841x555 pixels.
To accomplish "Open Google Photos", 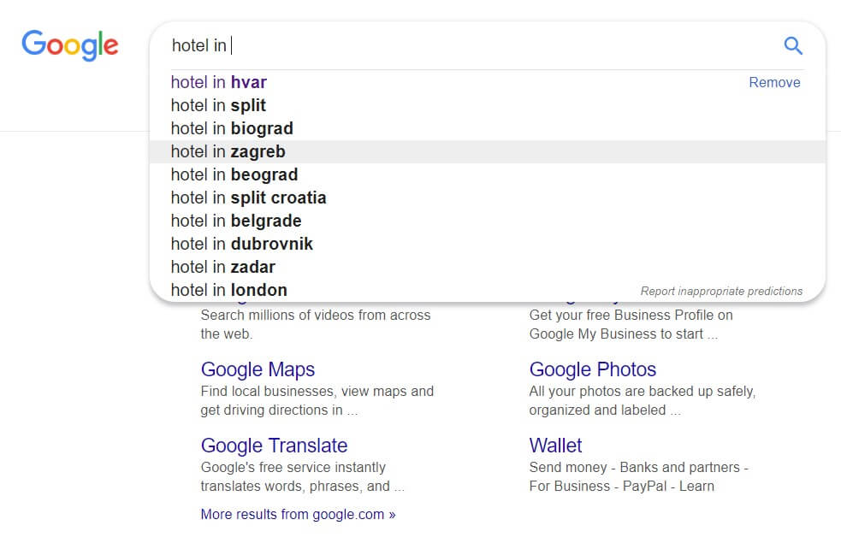I will 592,369.
